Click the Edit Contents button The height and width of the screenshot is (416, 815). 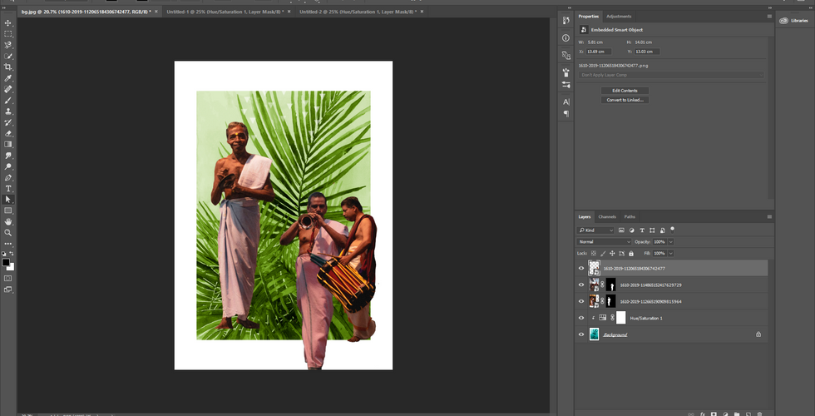click(x=625, y=90)
